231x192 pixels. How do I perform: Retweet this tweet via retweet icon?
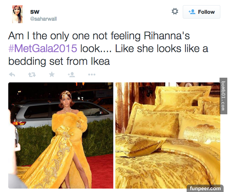(x=32, y=75)
